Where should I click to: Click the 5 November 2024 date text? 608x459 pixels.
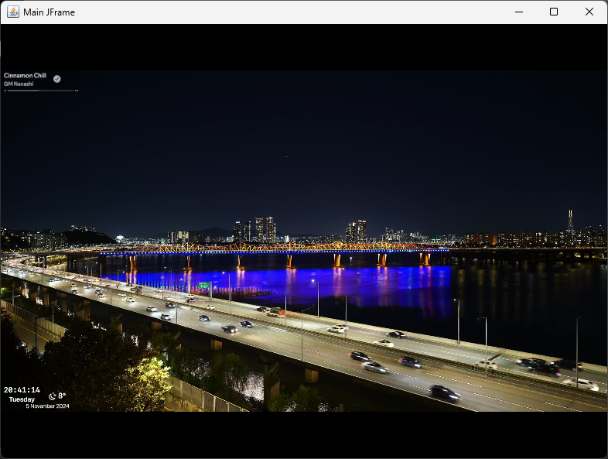47,406
